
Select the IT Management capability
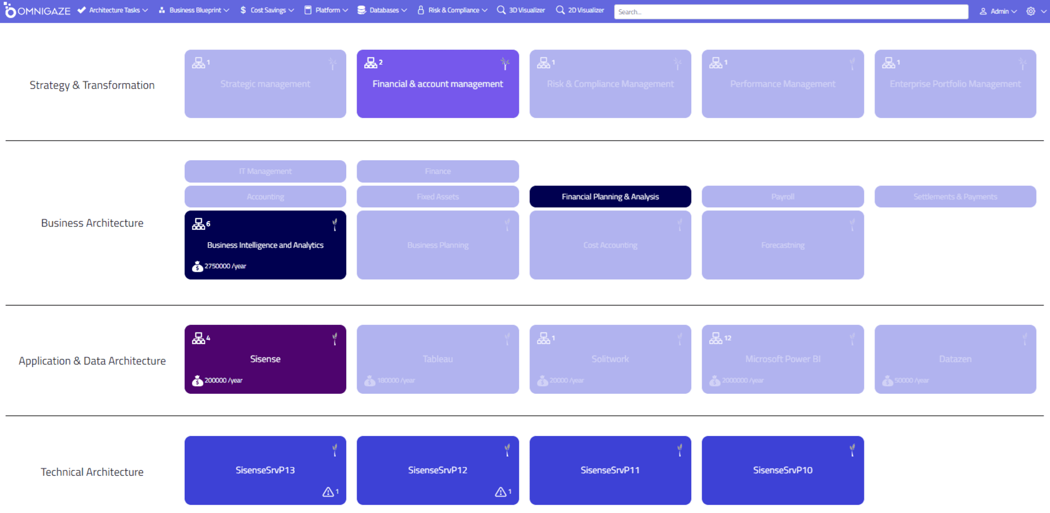pos(265,171)
